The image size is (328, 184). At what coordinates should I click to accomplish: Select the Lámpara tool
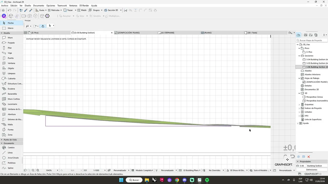click(11, 73)
